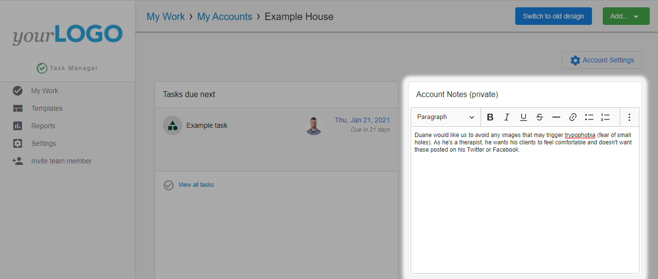Click the Example task shapes icon
This screenshot has width=658, height=279.
click(x=173, y=125)
